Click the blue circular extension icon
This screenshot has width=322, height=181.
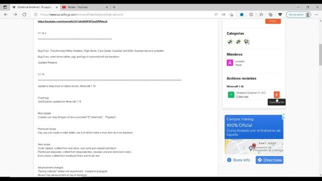[242, 15]
